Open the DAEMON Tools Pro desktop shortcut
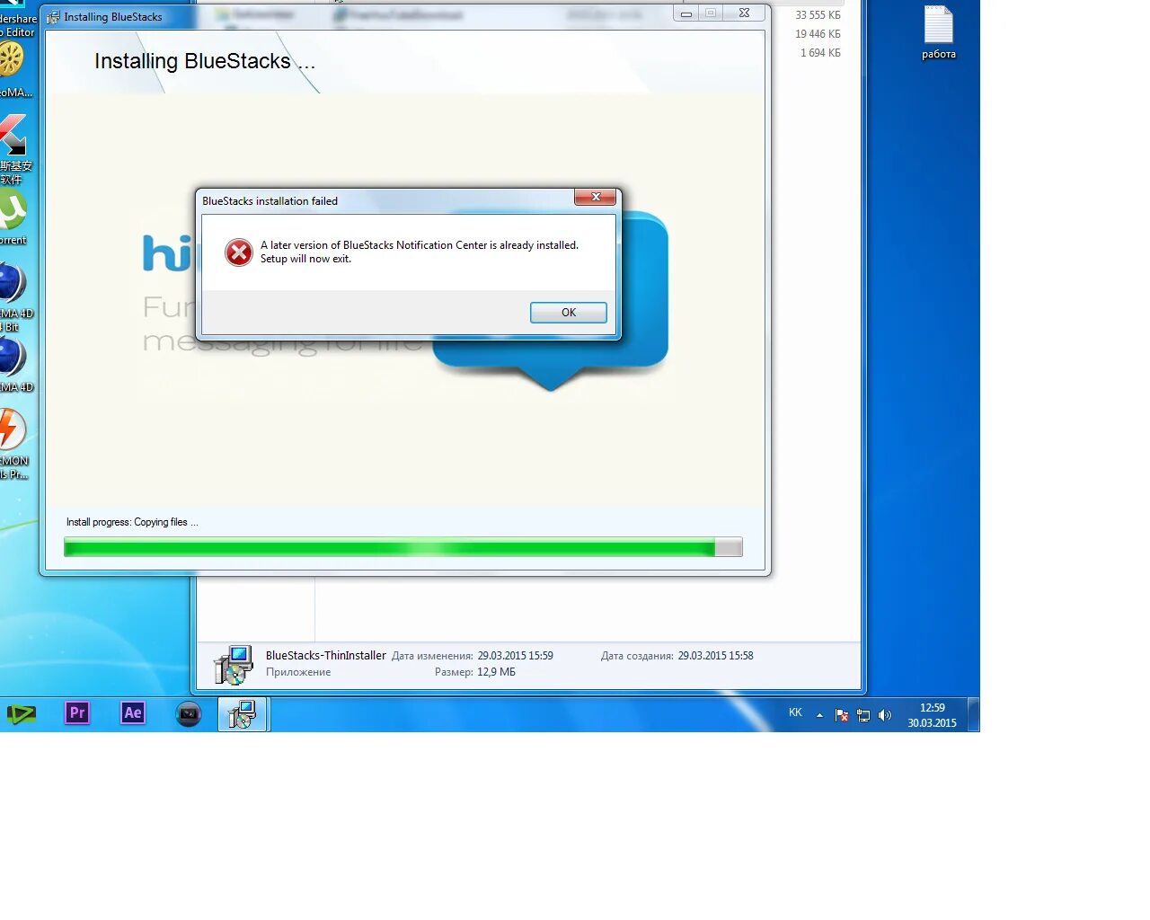The width and height of the screenshot is (1150, 920). pyautogui.click(x=13, y=444)
